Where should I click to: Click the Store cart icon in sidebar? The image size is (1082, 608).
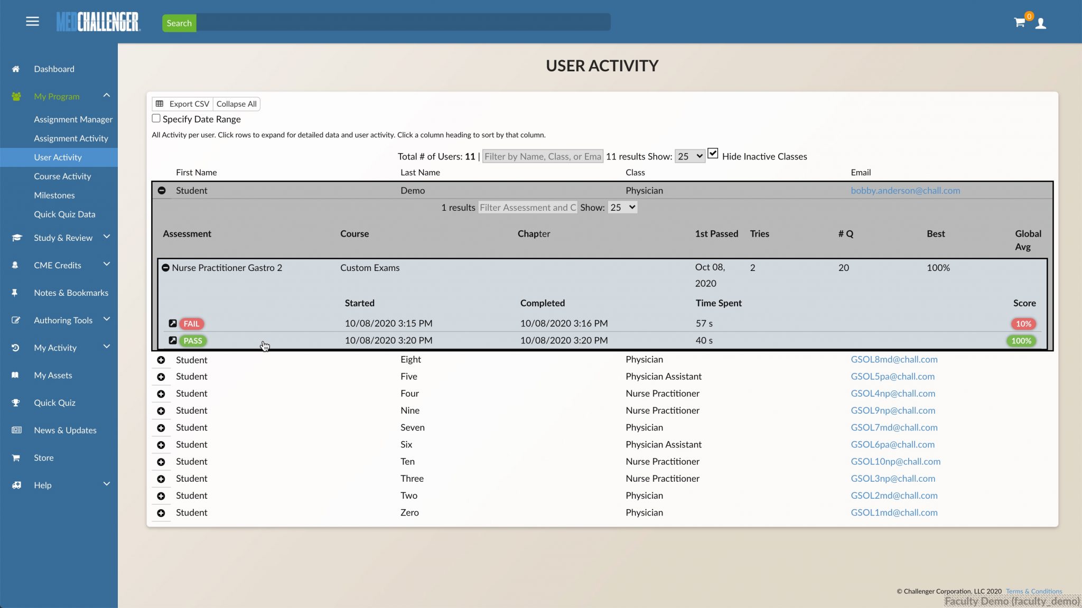16,458
